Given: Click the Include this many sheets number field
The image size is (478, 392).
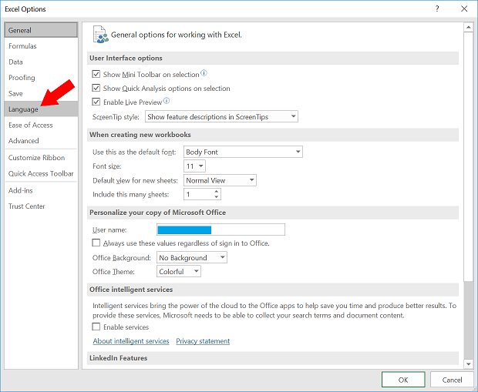Looking at the screenshot, I should (x=198, y=194).
